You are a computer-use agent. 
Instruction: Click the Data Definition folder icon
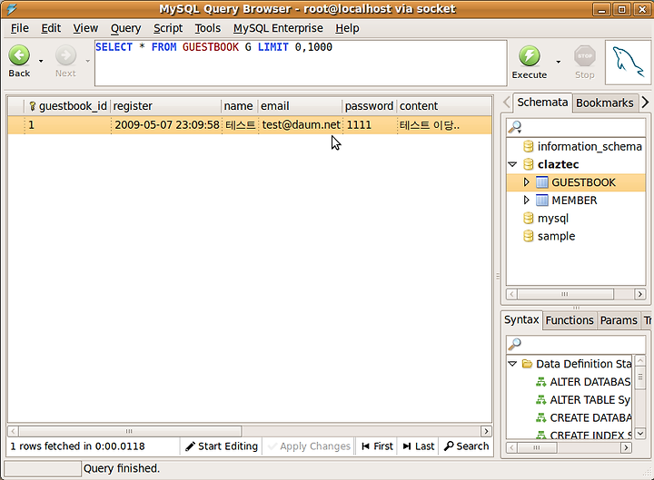coord(527,364)
